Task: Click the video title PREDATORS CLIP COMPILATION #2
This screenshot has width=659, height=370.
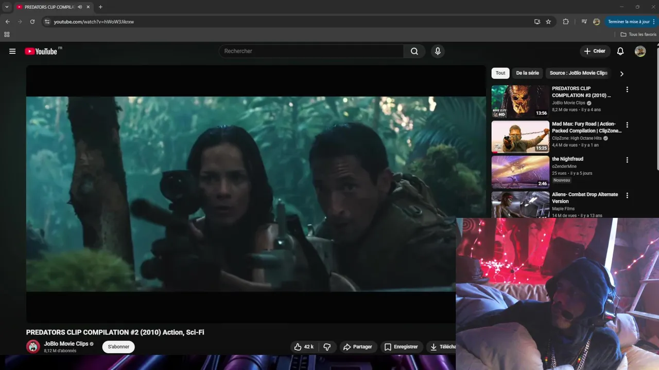Action: [x=115, y=332]
